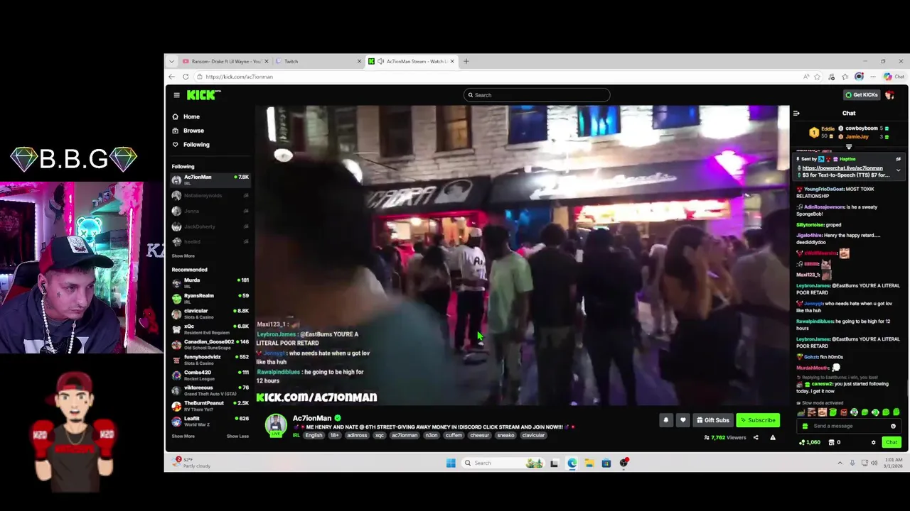The height and width of the screenshot is (511, 910).
Task: Mute the Ac7ionMan Stream tab audio
Action: [x=380, y=61]
